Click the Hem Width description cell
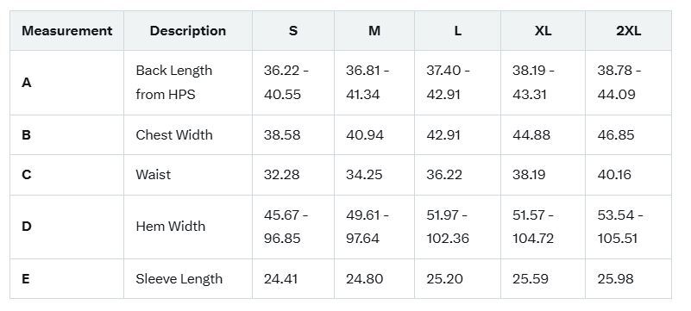This screenshot has width=691, height=311. [x=171, y=226]
